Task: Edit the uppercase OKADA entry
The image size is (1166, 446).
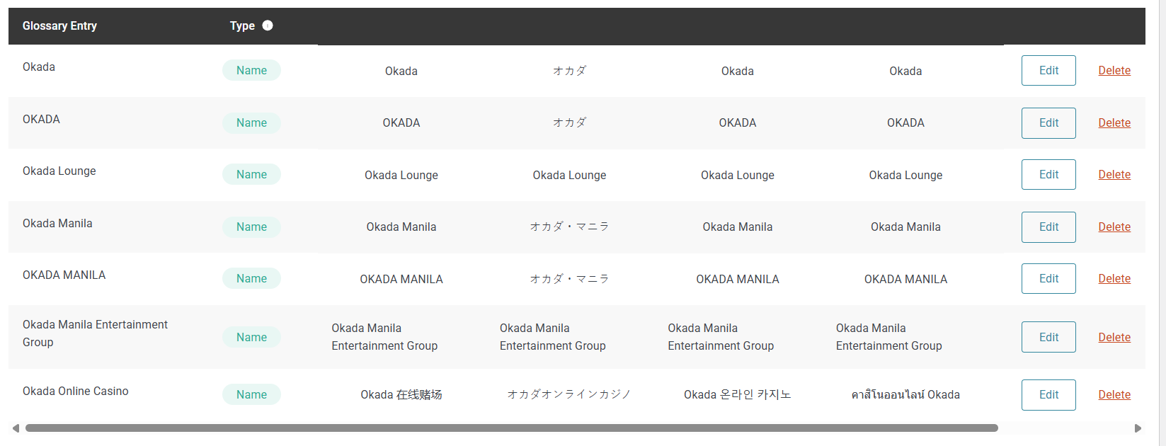Action: pyautogui.click(x=1048, y=123)
